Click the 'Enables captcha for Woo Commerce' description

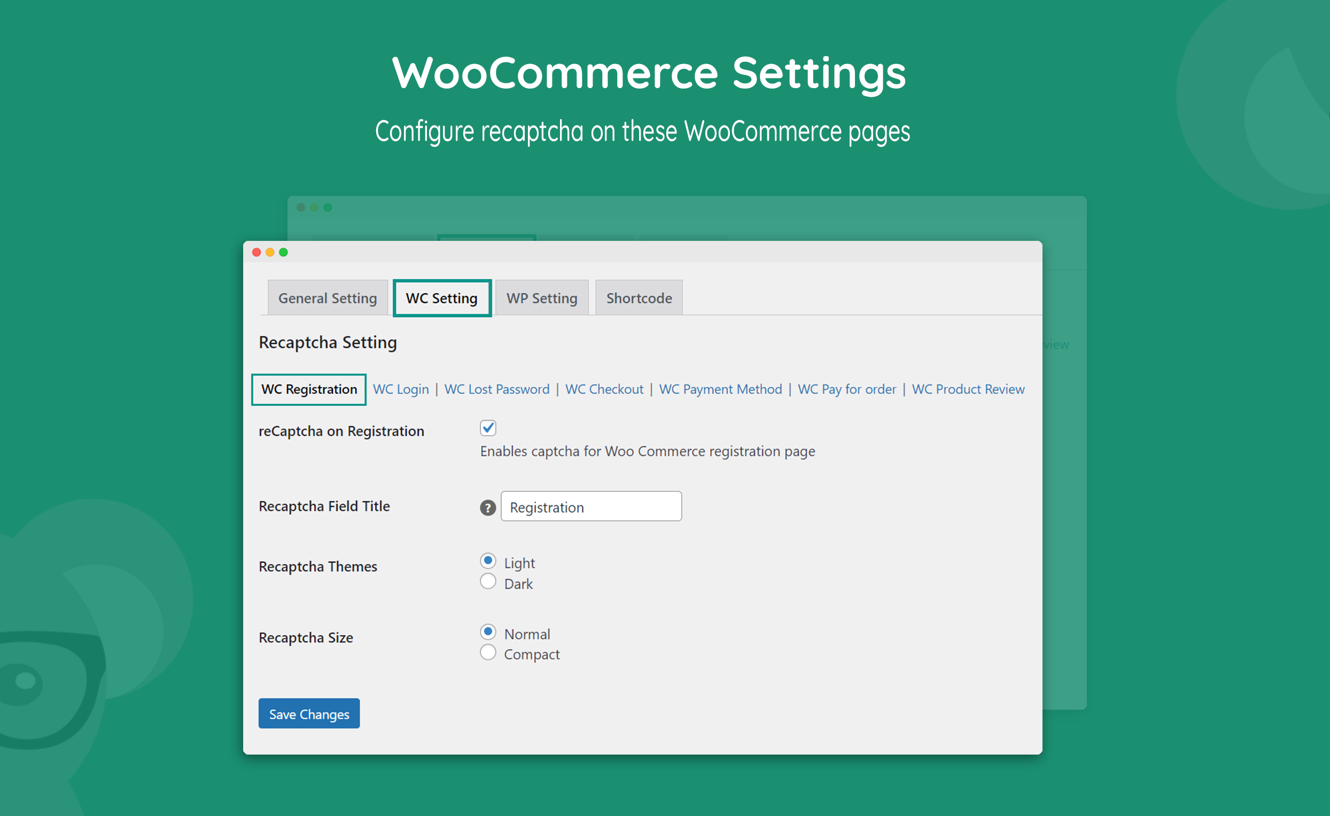pos(648,451)
